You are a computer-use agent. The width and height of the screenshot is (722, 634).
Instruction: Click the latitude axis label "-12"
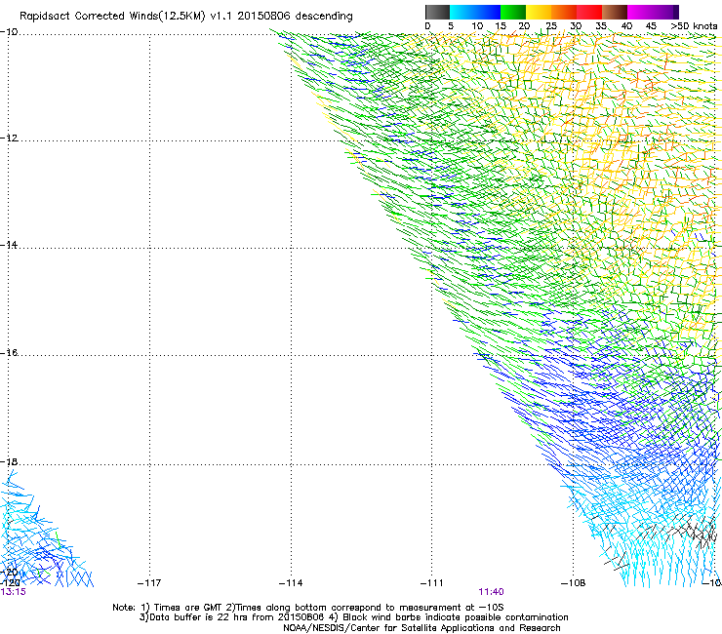click(x=9, y=139)
